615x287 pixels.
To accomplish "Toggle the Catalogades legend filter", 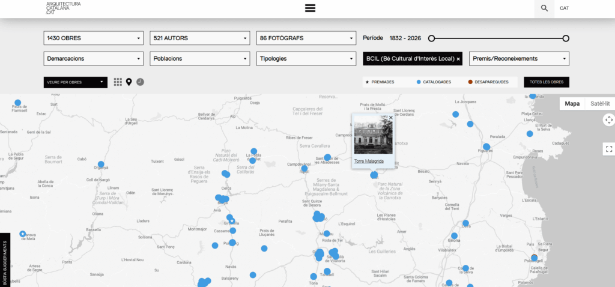I will point(433,82).
